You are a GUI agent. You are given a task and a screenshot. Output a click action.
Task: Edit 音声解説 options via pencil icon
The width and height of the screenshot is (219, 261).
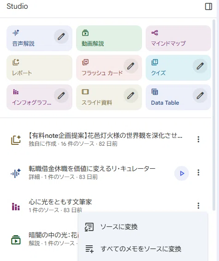point(61,36)
